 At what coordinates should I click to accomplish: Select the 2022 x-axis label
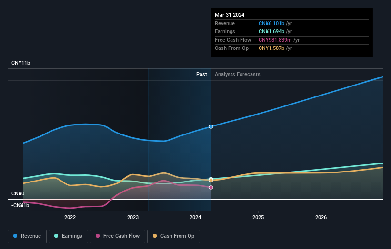[x=70, y=217]
